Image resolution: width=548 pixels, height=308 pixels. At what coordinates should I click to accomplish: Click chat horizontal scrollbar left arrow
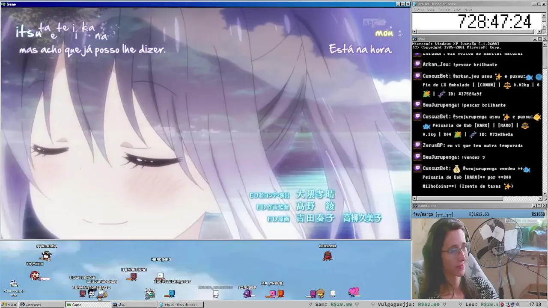coord(414,198)
